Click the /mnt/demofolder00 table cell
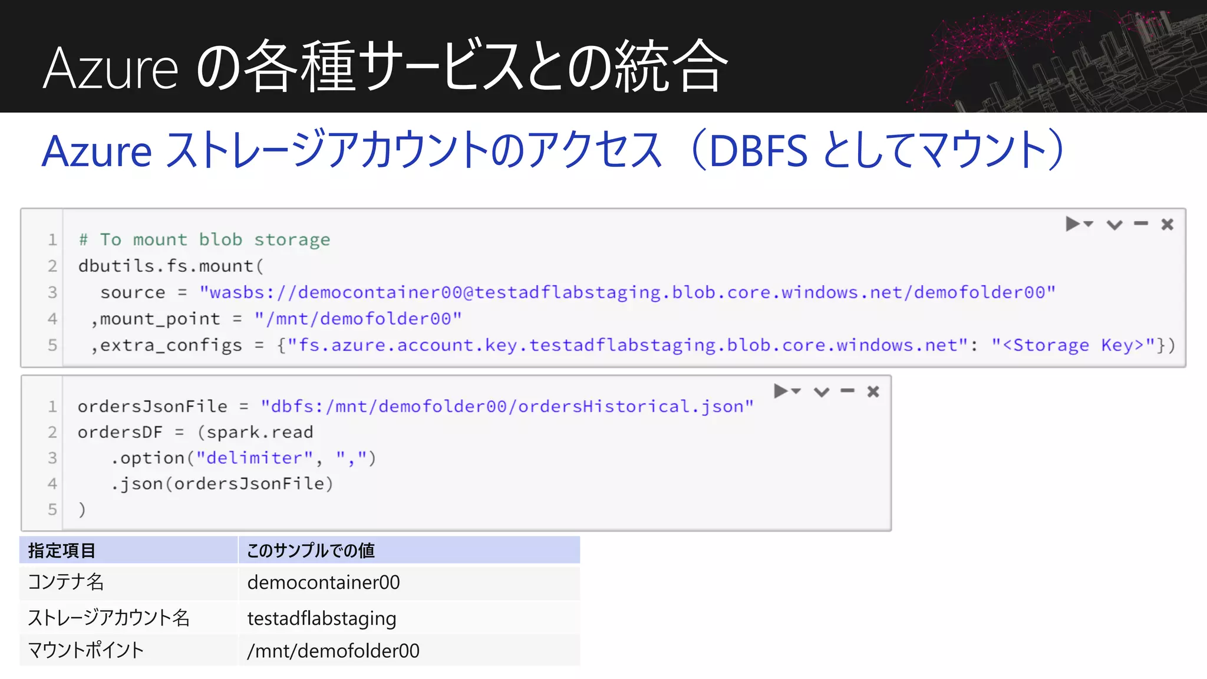1207x679 pixels. 410,650
